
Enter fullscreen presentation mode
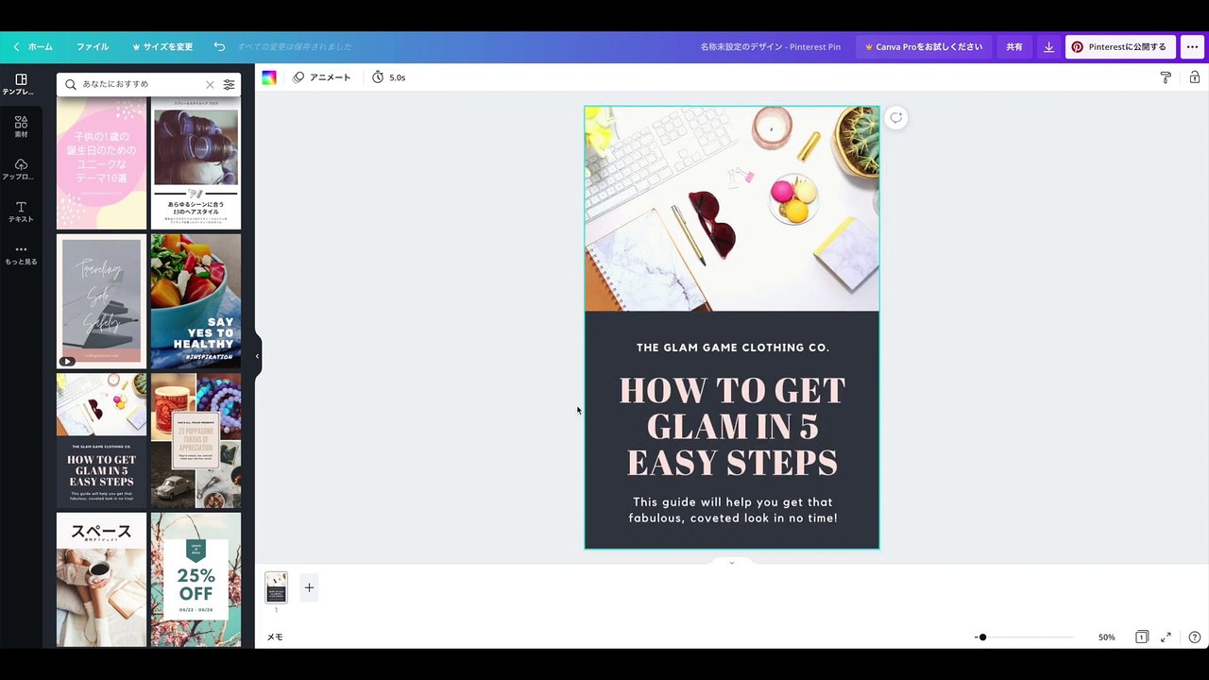[1166, 637]
